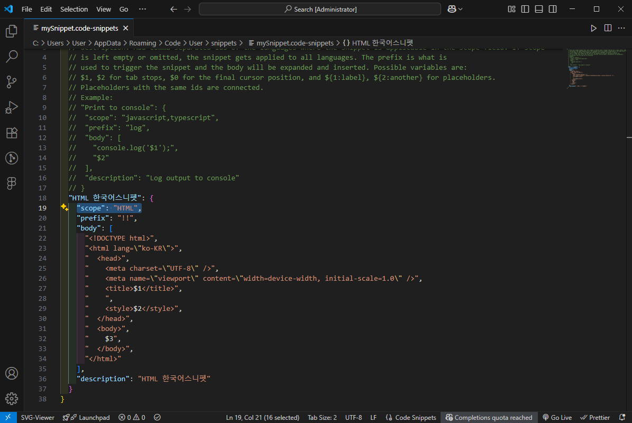Click the AppData breadcrumb
The image size is (632, 423).
point(107,43)
